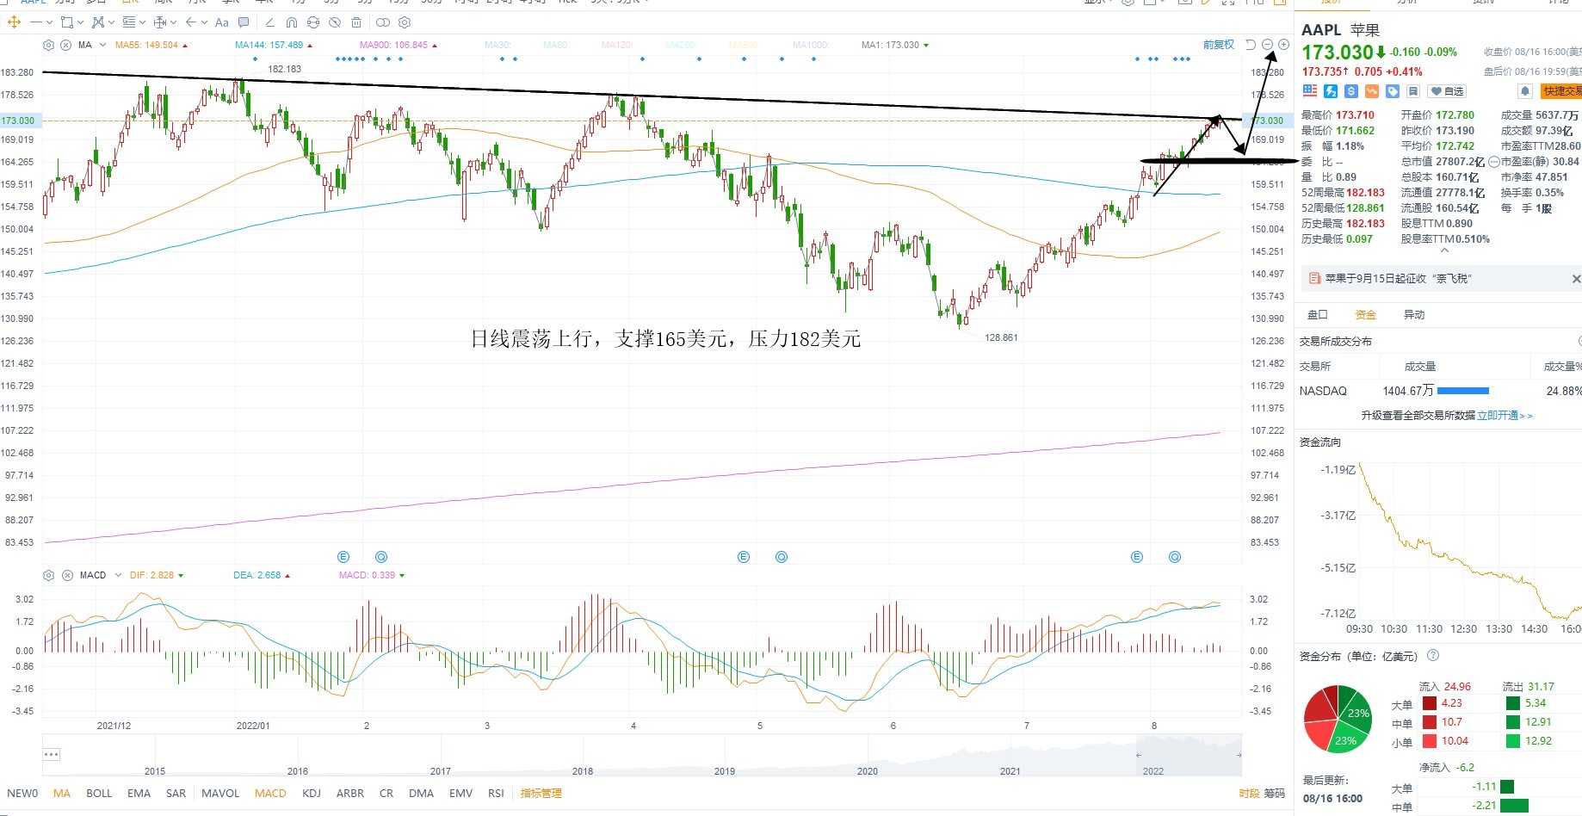Open the Q marker near May
The width and height of the screenshot is (1582, 816).
point(782,557)
